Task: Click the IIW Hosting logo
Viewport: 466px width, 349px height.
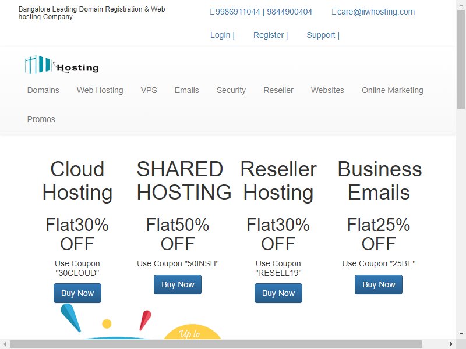Action: coord(62,65)
